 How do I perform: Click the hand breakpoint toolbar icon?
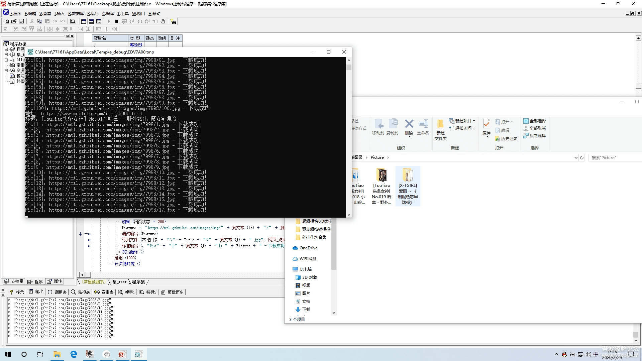click(x=163, y=21)
